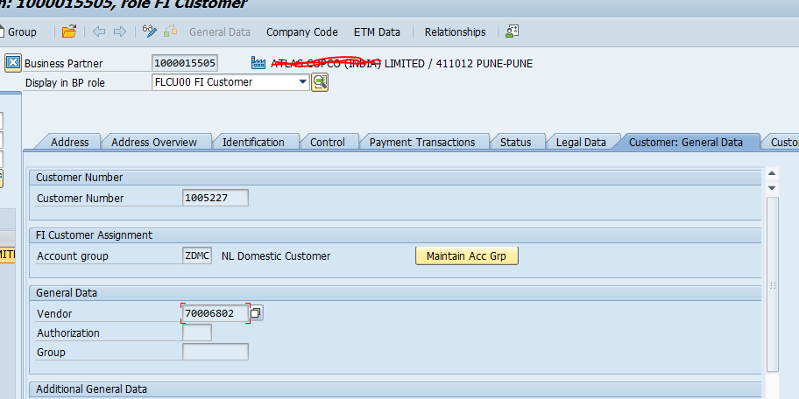Click the organization icon beside partner name
This screenshot has height=399, width=799.
pyautogui.click(x=258, y=63)
